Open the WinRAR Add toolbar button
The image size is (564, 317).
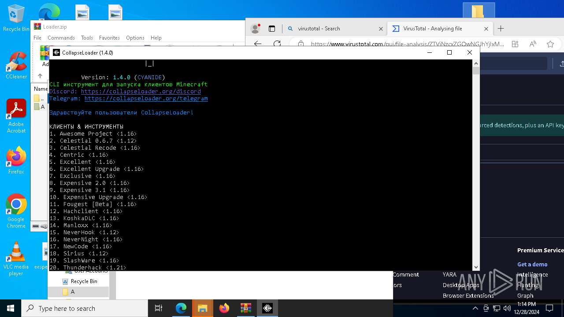coord(45,56)
